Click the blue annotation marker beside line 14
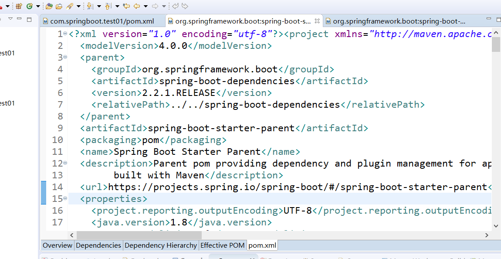 pyautogui.click(x=44, y=192)
